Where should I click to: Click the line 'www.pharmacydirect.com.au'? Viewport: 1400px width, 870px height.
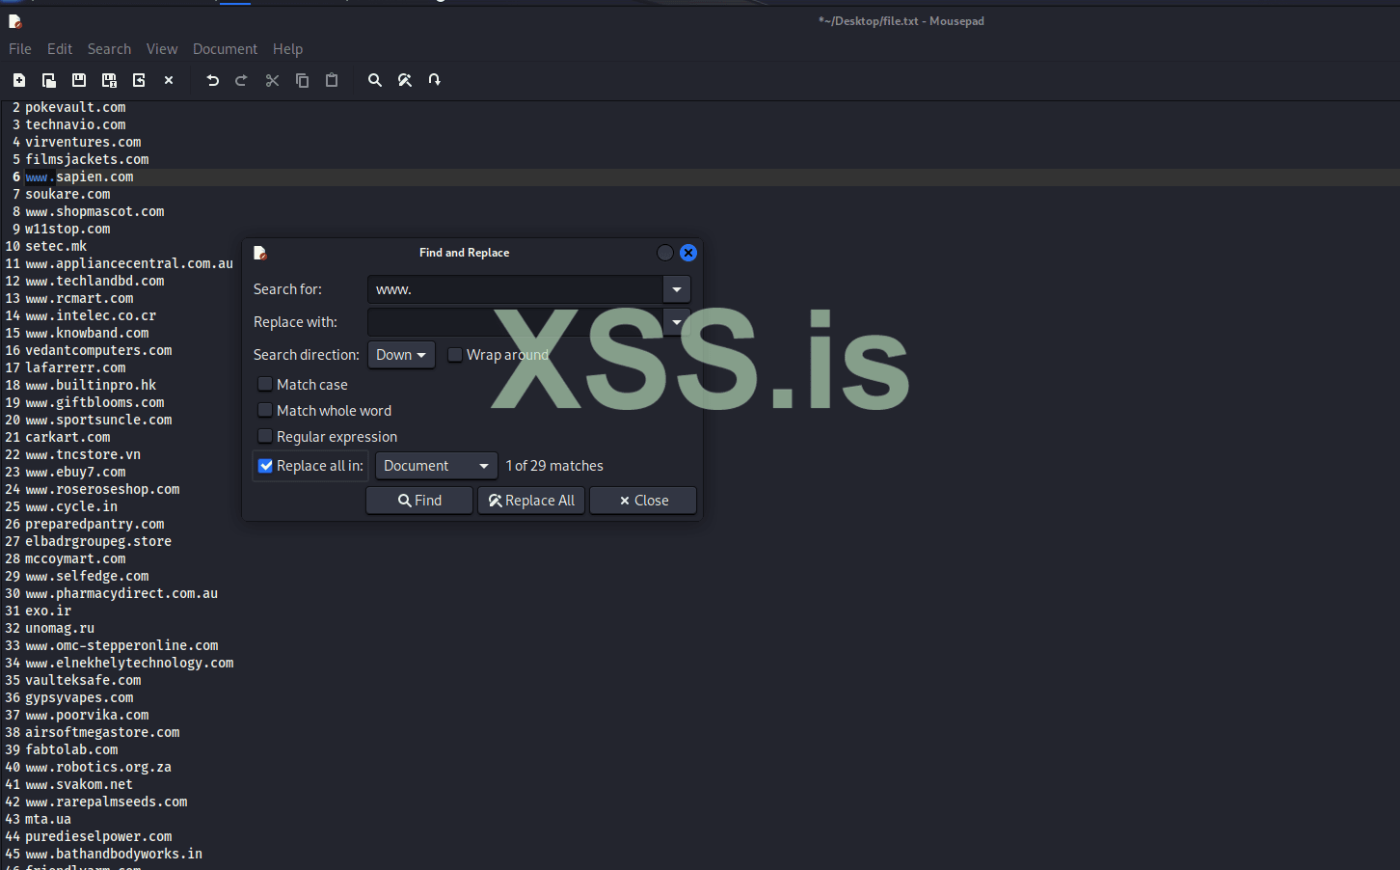coord(121,593)
